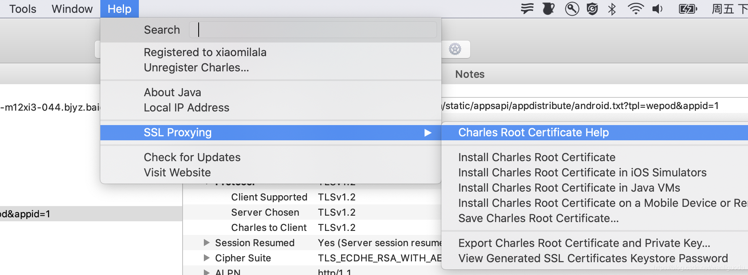
Task: Click the key magnifier menu bar icon
Action: click(572, 8)
